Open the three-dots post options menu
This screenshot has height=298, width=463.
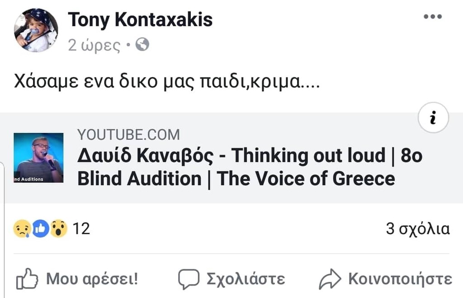(432, 17)
